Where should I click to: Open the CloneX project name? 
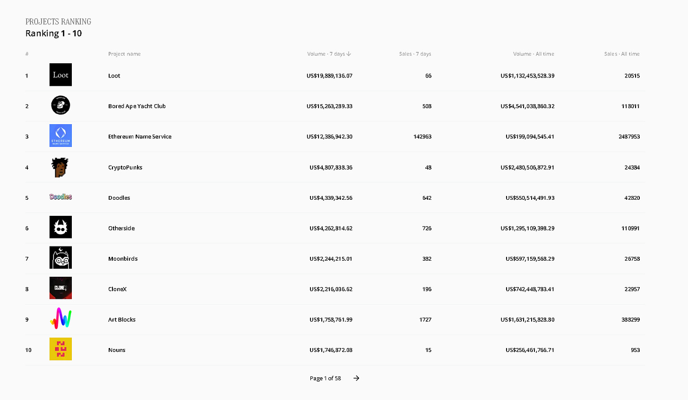[x=118, y=289]
